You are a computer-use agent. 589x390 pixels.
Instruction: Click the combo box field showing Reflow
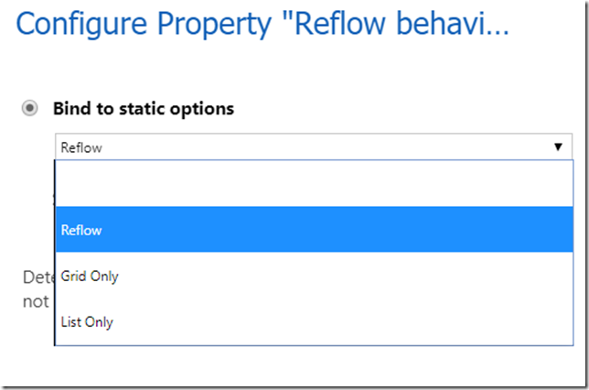pyautogui.click(x=302, y=146)
